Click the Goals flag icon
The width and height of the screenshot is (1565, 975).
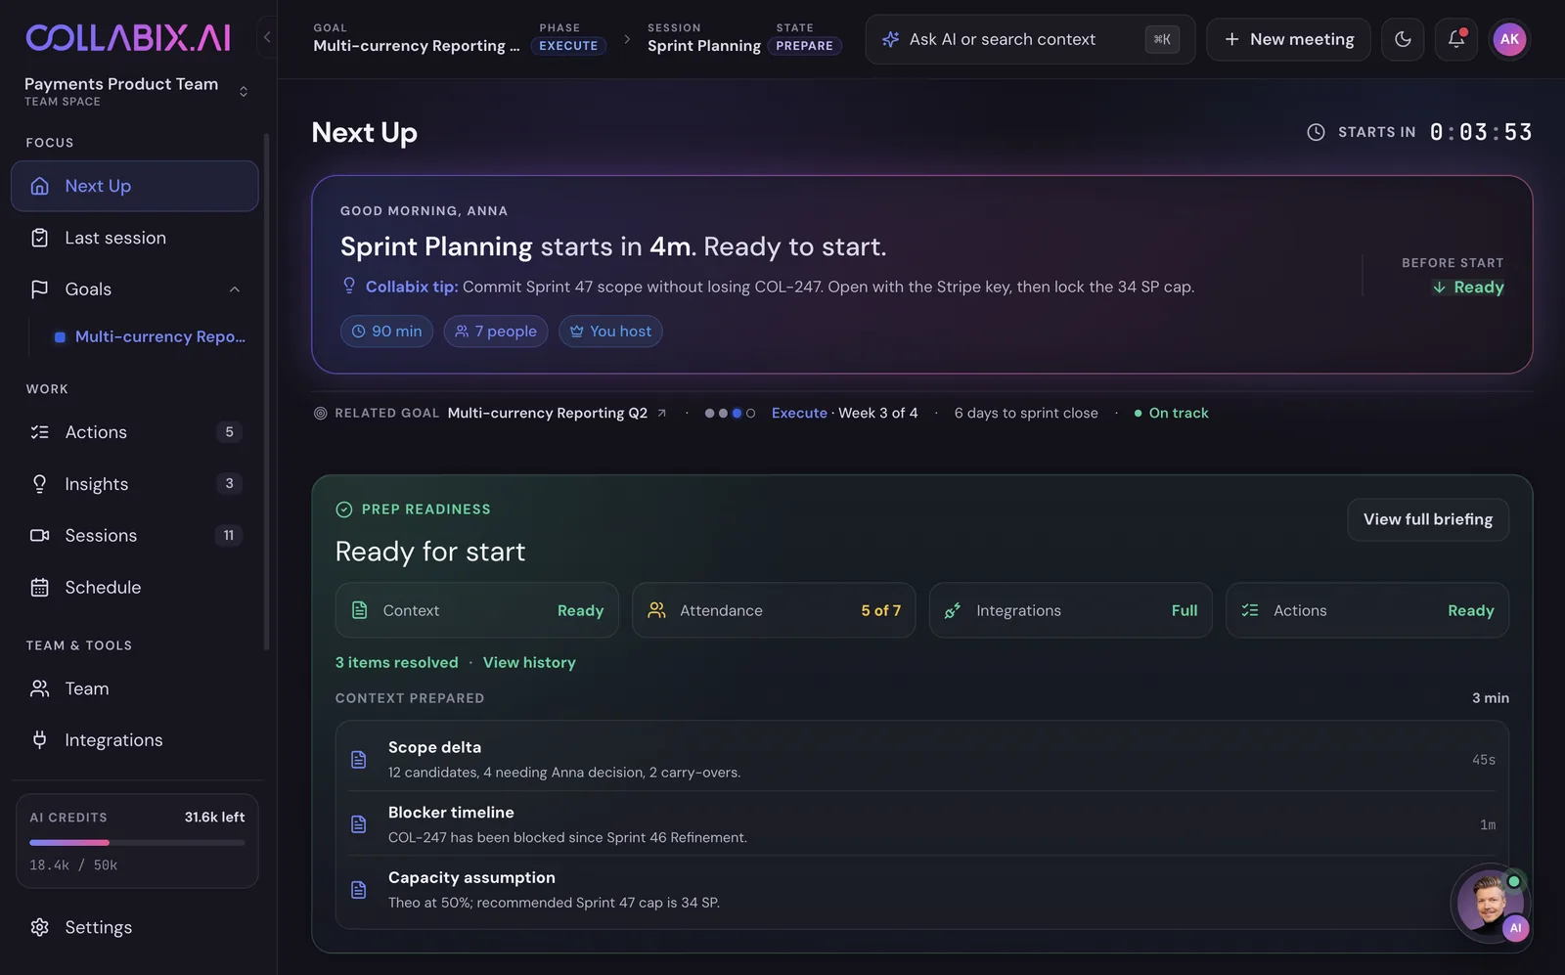39,289
